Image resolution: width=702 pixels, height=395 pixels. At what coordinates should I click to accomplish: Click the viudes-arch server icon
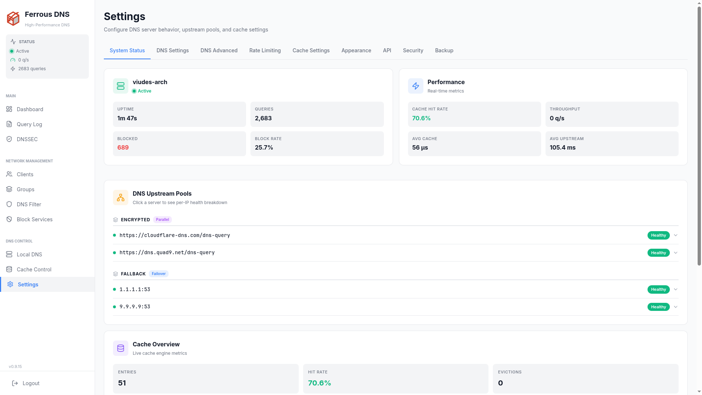click(x=121, y=86)
